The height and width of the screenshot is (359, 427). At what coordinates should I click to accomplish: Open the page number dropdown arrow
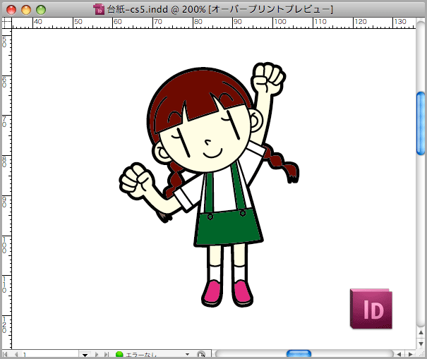85,355
